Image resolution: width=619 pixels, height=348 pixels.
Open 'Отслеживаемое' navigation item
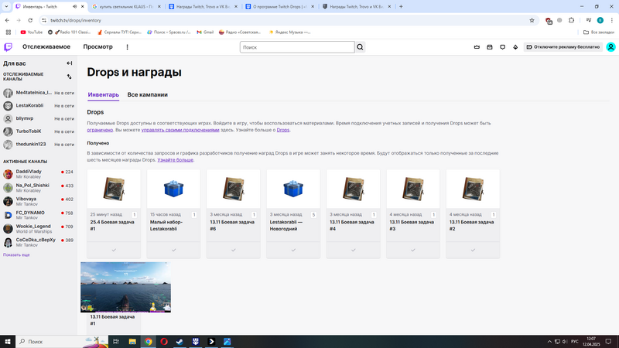pyautogui.click(x=46, y=46)
